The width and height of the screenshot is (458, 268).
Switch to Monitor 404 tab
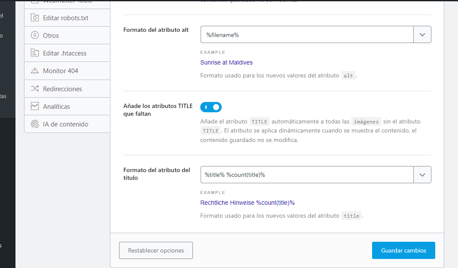click(x=67, y=71)
